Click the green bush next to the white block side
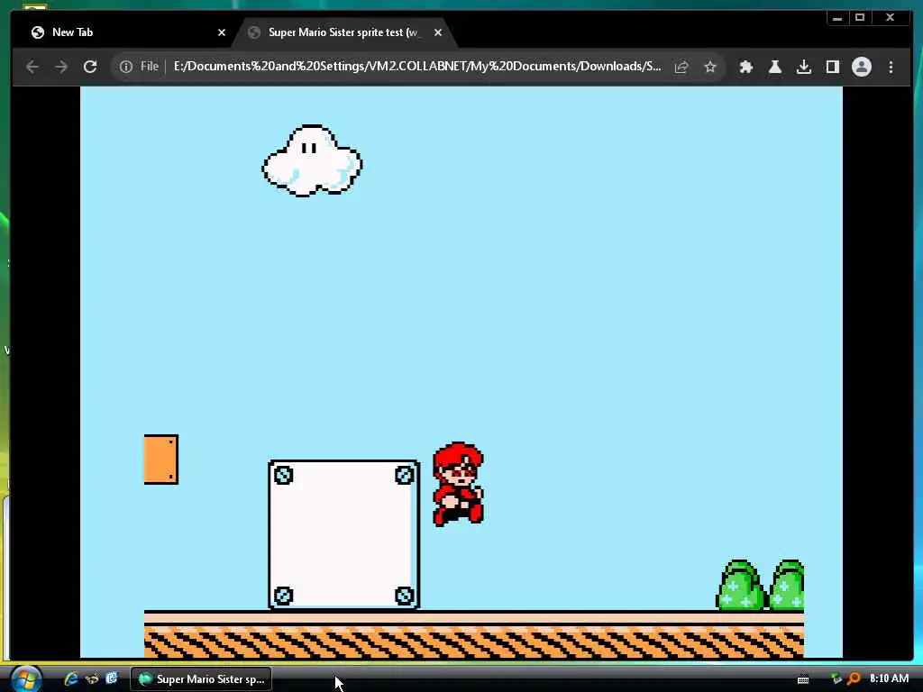The width and height of the screenshot is (923, 692). (740, 585)
